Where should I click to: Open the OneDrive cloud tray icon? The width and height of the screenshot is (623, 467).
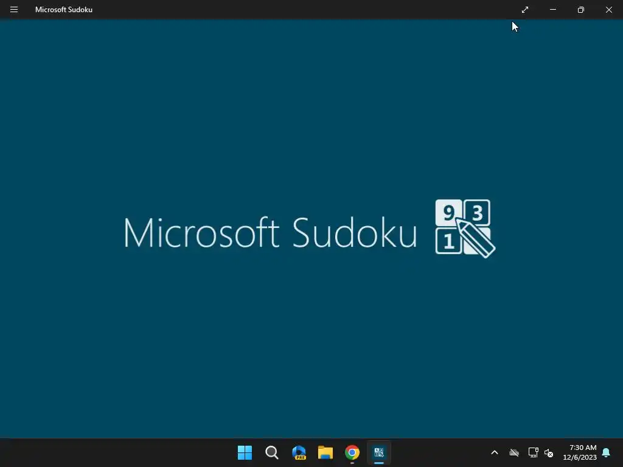(514, 452)
